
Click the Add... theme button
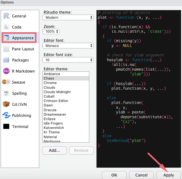[54, 150]
